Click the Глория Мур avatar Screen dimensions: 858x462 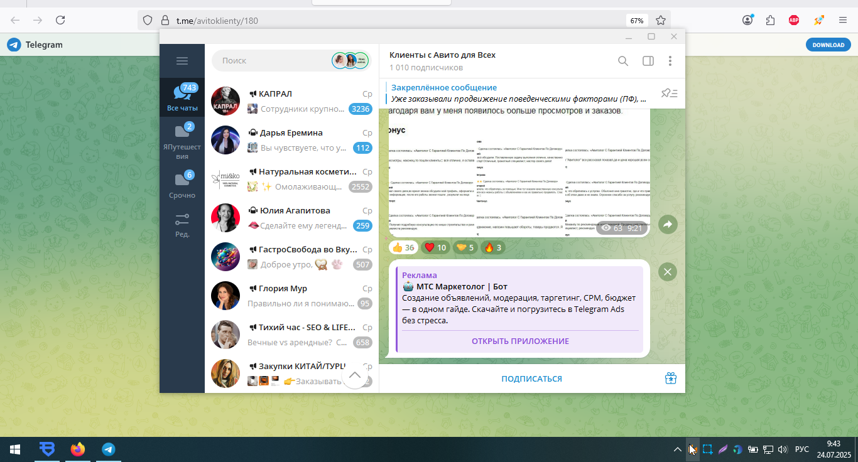click(x=225, y=296)
